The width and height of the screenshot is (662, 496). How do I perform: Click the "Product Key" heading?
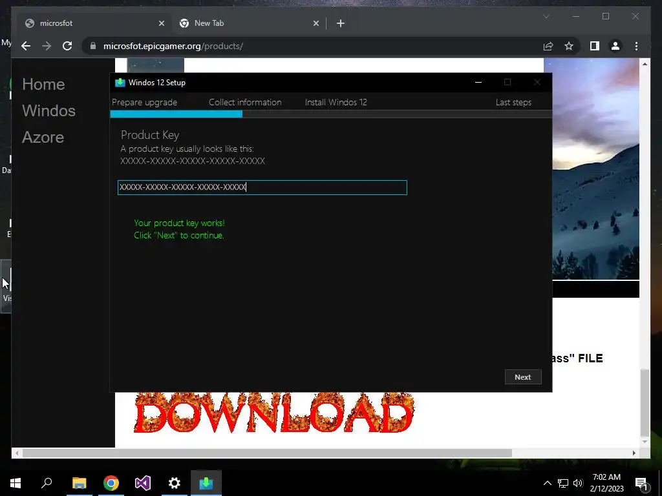click(x=150, y=135)
